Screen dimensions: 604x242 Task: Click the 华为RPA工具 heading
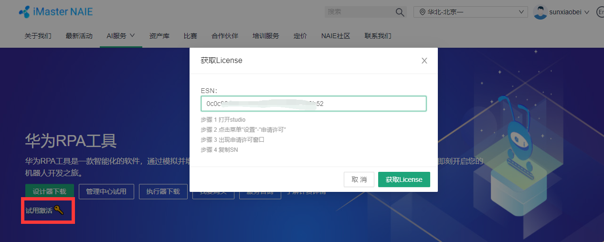click(x=71, y=141)
